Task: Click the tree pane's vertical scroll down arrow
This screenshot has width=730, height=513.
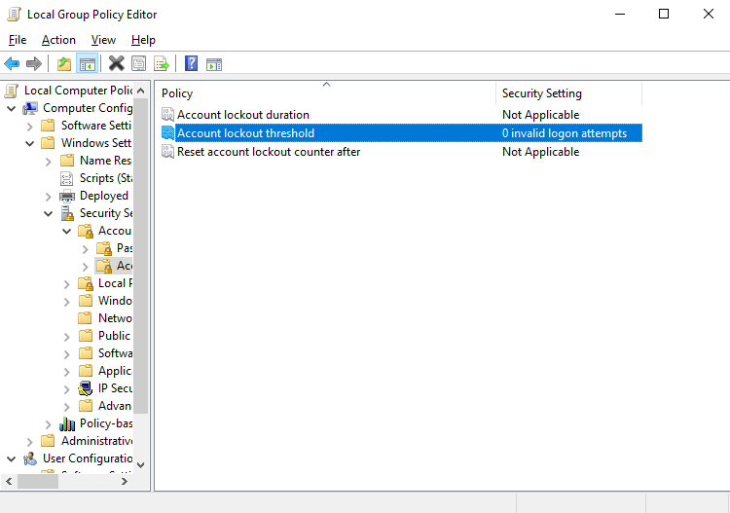Action: click(x=141, y=464)
